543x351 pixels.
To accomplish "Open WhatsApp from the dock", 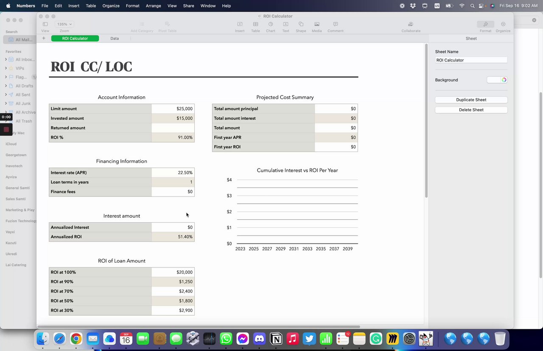I will point(226,338).
